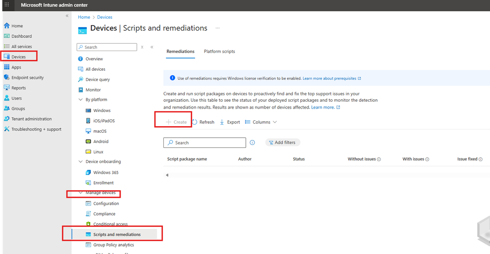Click the Compliance icon
This screenshot has width=490, height=254.
(x=88, y=214)
